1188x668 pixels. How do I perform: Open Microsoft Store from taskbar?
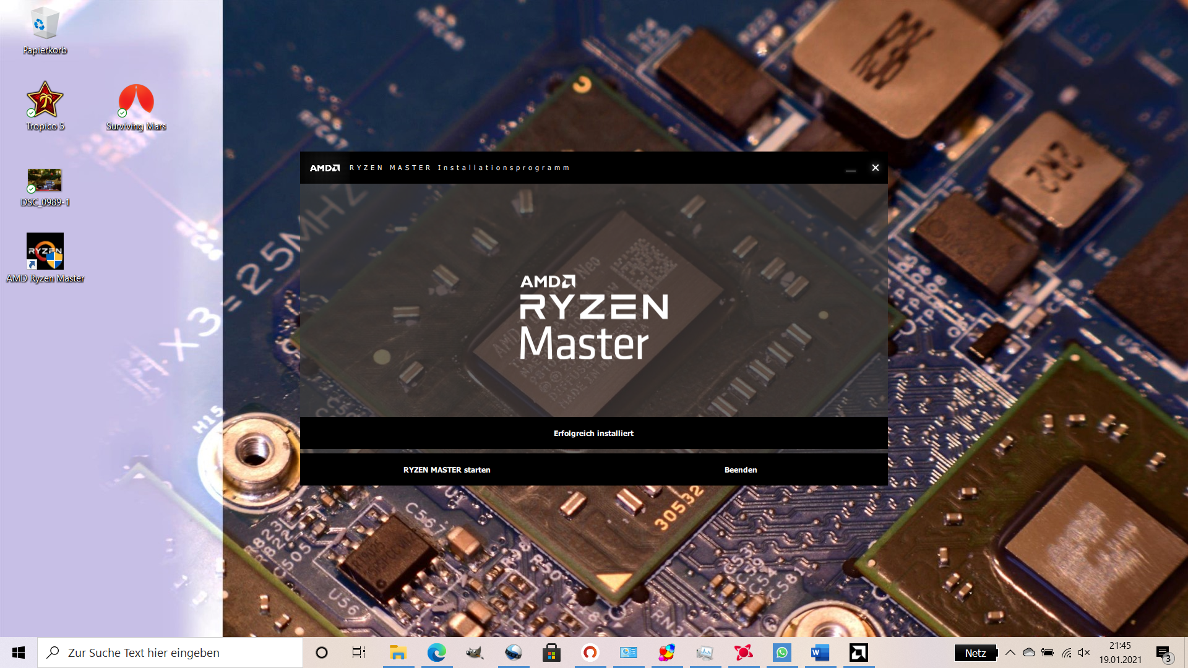551,653
